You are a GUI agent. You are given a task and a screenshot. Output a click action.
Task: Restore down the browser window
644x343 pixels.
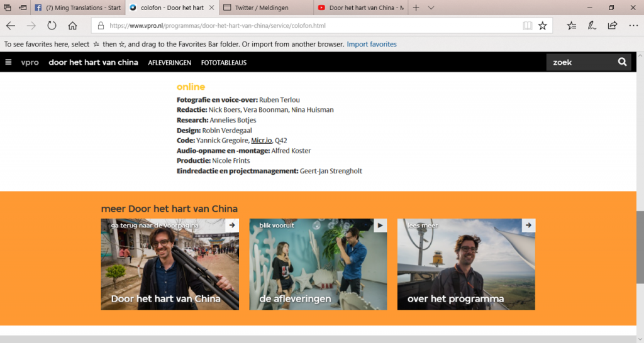[x=611, y=8]
